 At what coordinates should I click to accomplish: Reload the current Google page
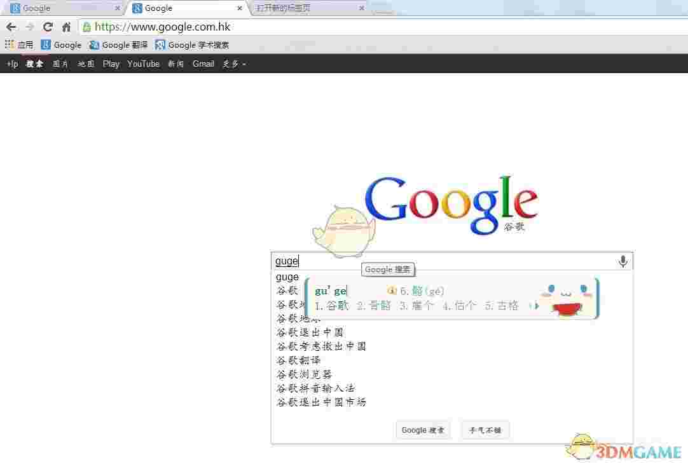[x=47, y=27]
